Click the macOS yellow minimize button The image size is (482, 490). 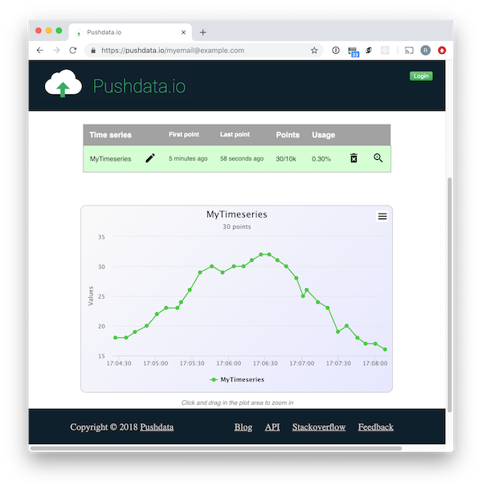click(48, 31)
